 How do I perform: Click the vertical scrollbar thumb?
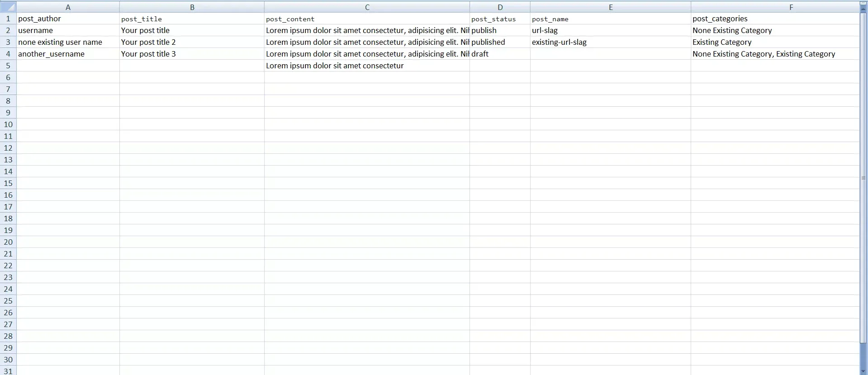pyautogui.click(x=863, y=178)
